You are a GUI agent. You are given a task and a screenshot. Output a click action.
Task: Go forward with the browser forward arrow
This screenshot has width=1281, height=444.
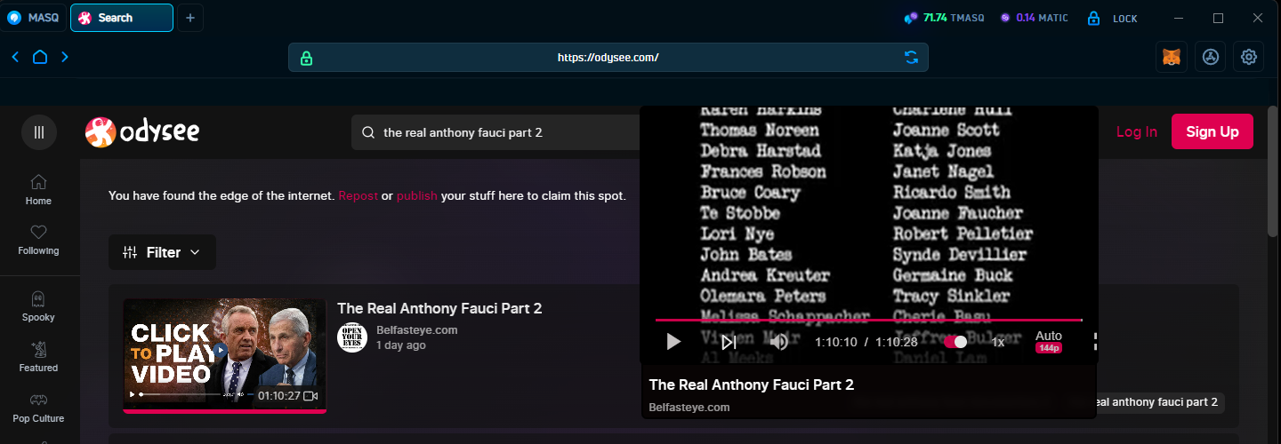pyautogui.click(x=65, y=57)
